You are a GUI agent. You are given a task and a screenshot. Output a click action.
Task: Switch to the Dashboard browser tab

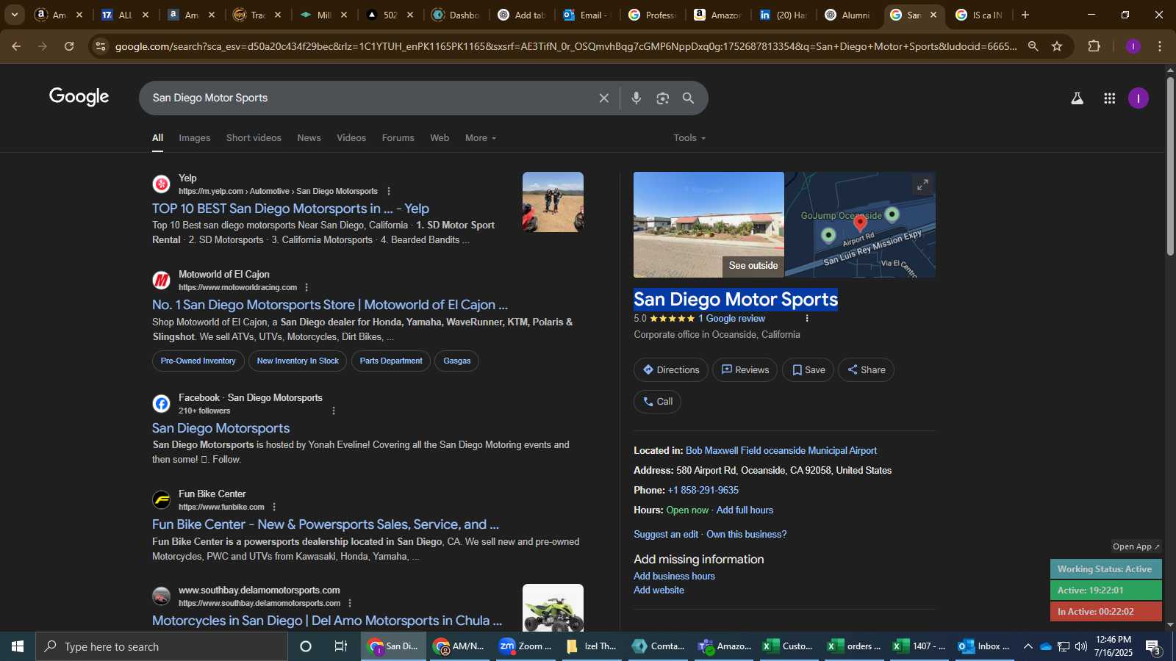pos(456,15)
